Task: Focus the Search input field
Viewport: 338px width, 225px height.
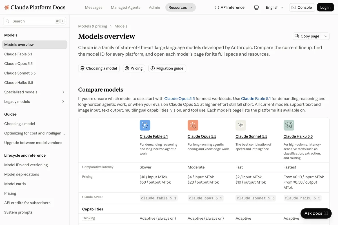Action: click(35, 21)
